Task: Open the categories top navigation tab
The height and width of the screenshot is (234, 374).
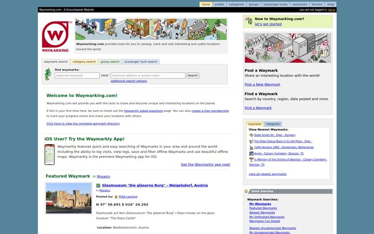Action: coord(236,4)
